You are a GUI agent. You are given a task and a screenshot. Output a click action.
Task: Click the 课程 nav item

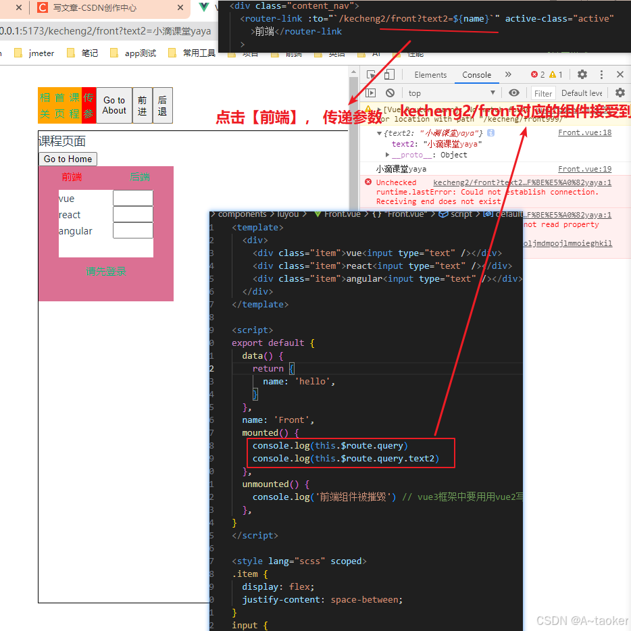coord(74,105)
